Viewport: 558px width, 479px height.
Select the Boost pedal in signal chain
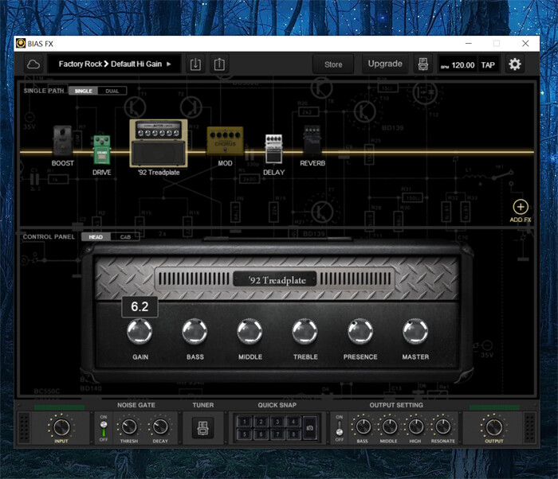[63, 141]
